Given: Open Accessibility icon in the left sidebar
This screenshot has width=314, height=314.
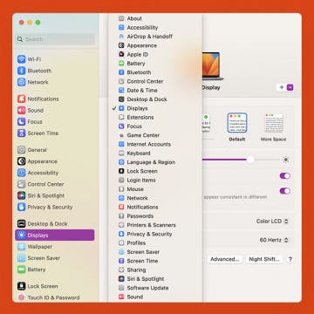Looking at the screenshot, I should tap(21, 173).
